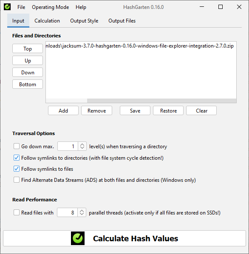Image resolution: width=249 pixels, height=254 pixels.
Task: Click the HashGarten app logo icon
Action: 7,7
